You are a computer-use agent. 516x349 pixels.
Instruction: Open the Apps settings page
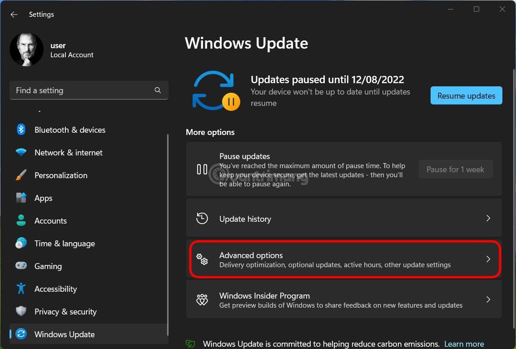click(89, 198)
